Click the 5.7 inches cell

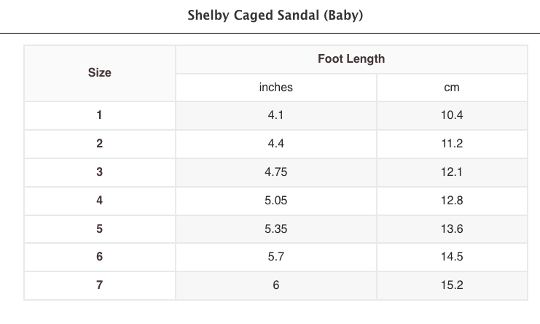coord(275,257)
